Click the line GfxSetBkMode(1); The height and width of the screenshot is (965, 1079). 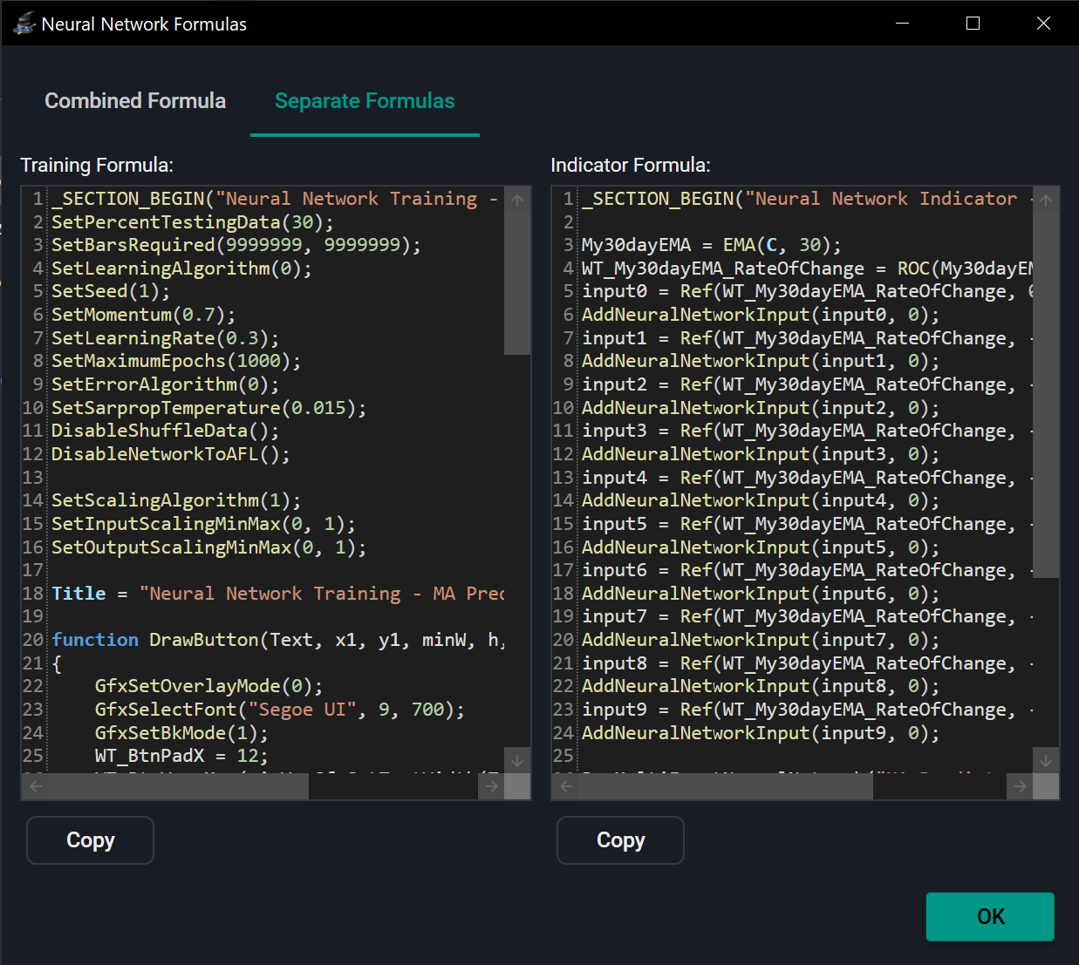[x=181, y=733]
